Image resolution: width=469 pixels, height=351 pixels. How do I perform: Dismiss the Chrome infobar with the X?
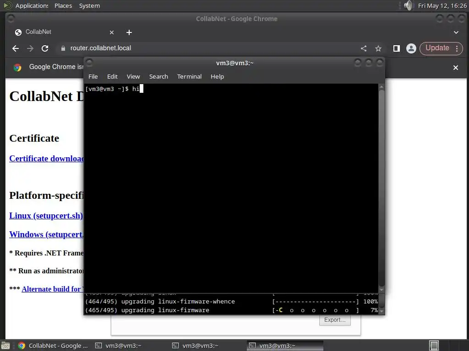(456, 68)
